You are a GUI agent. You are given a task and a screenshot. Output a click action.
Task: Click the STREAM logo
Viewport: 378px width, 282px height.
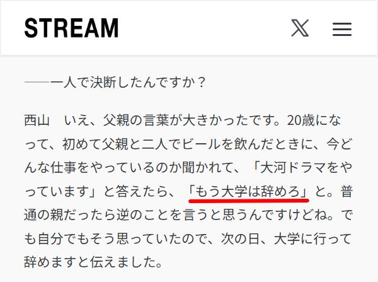[x=71, y=28]
